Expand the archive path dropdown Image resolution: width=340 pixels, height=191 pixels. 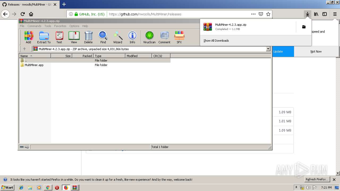pos(268,49)
